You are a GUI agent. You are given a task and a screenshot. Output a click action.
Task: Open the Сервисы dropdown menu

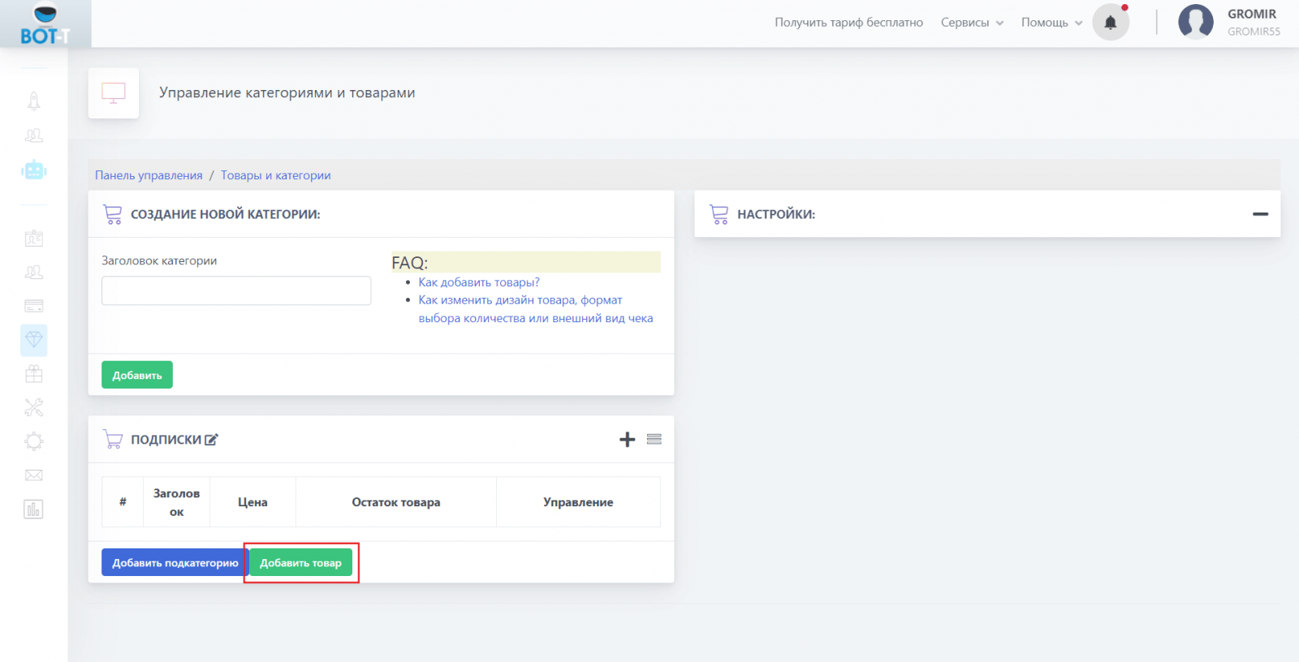click(x=972, y=23)
